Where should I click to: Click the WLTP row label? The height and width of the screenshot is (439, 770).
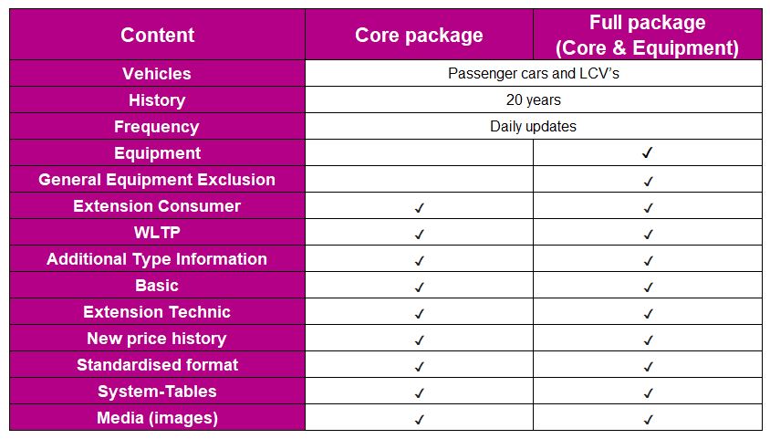coord(157,233)
